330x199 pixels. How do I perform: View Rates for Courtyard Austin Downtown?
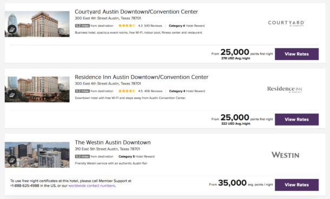click(297, 54)
